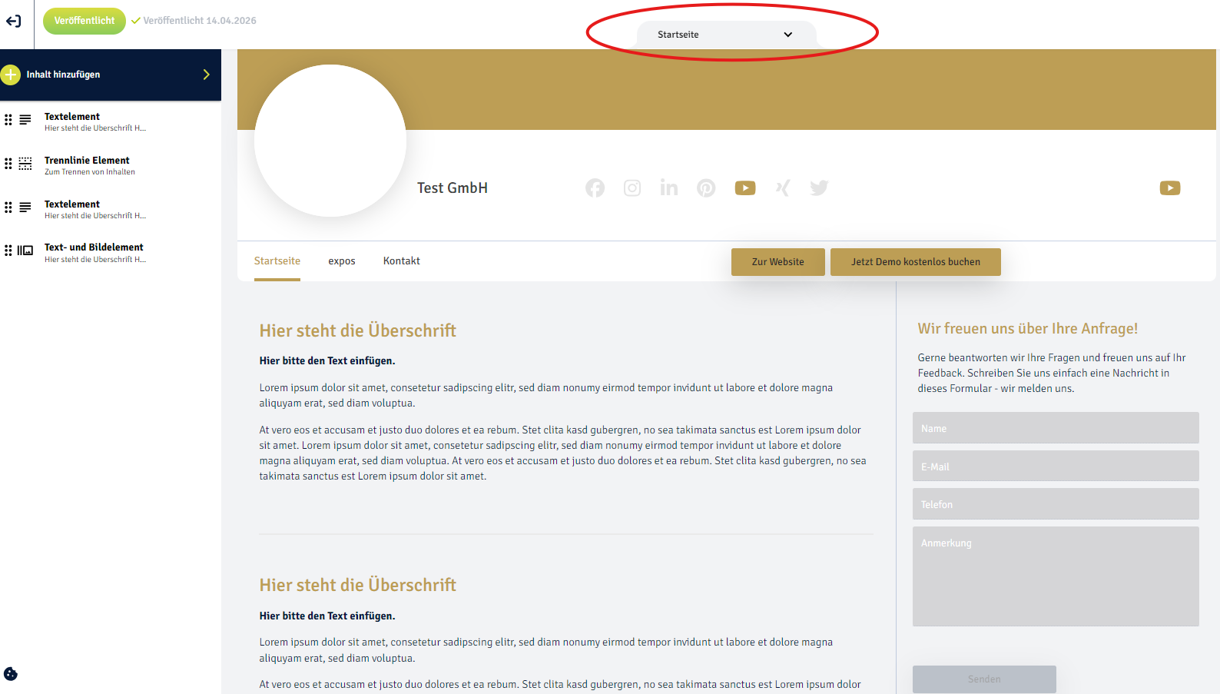Switch to the Kontakt tab

coord(402,261)
